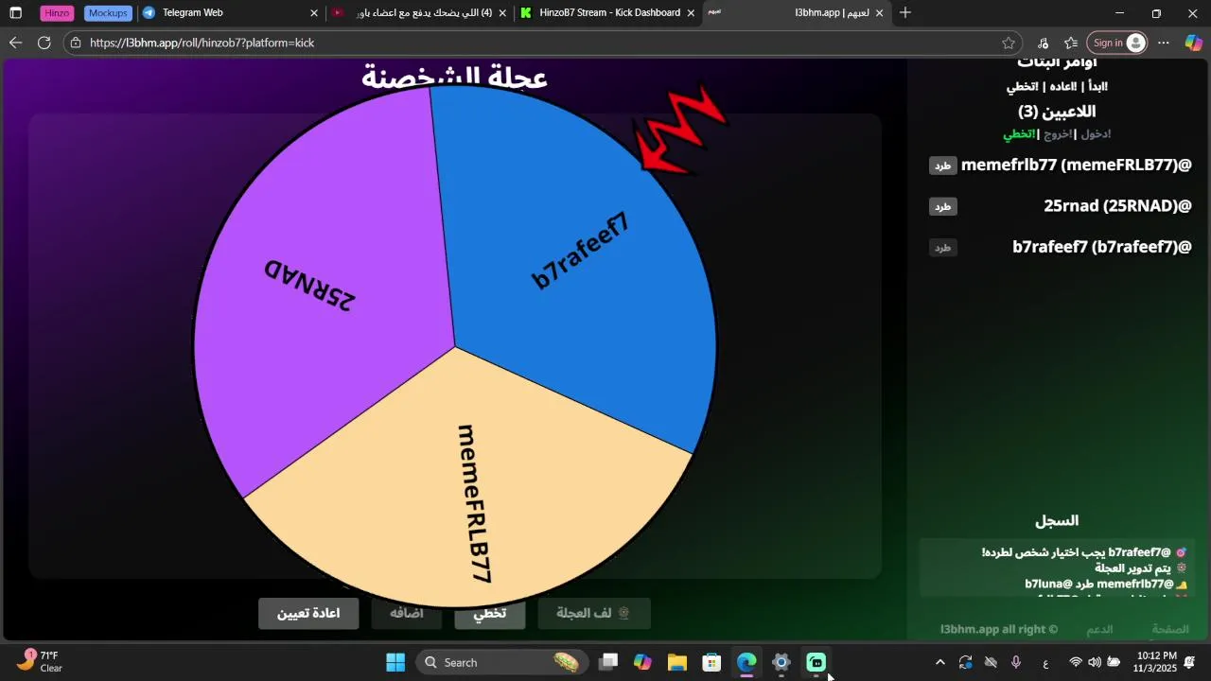Open Copilot sidebar icon

coord(1193,43)
